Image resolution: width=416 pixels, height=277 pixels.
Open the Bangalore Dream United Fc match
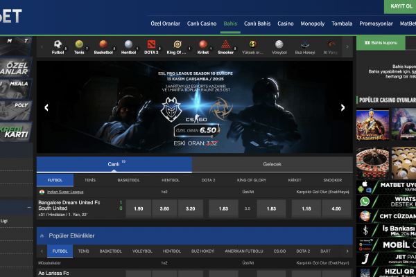pos(69,202)
